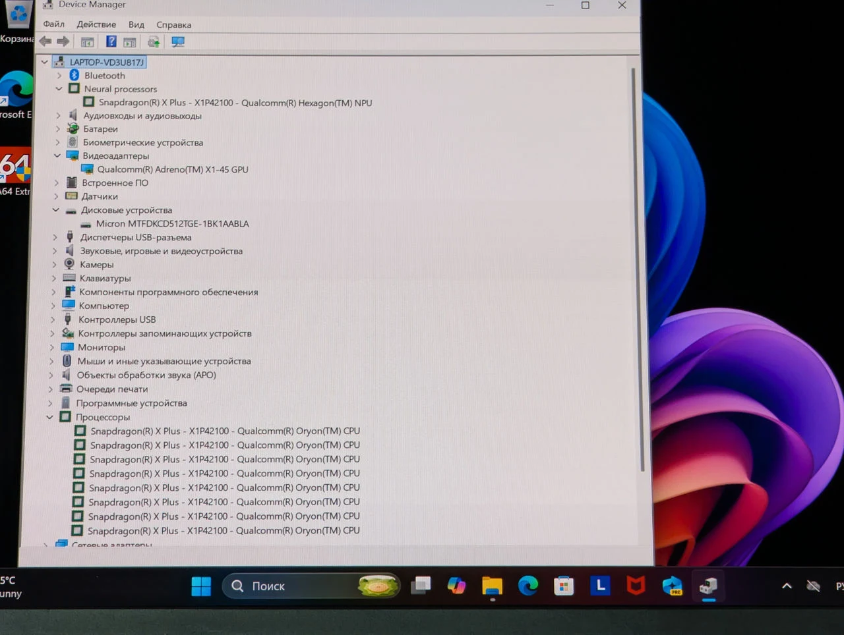Open the Справка menu
The height and width of the screenshot is (635, 844).
(174, 25)
